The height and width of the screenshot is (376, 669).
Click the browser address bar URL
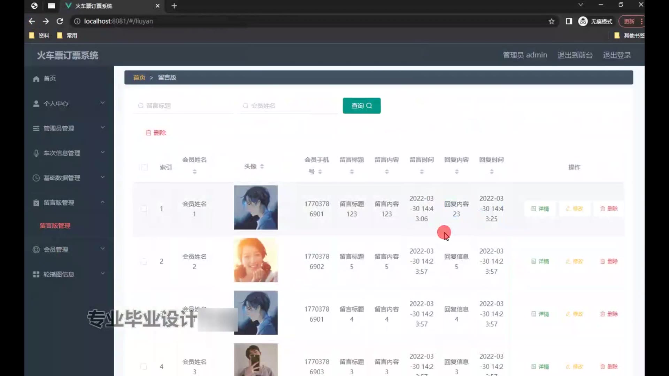(118, 21)
